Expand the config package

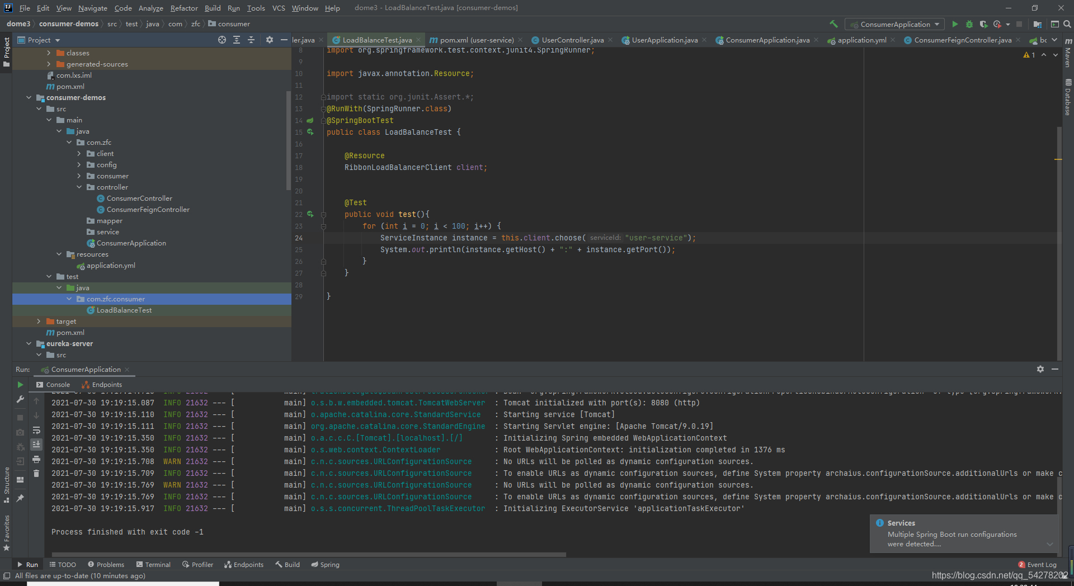pyautogui.click(x=79, y=164)
